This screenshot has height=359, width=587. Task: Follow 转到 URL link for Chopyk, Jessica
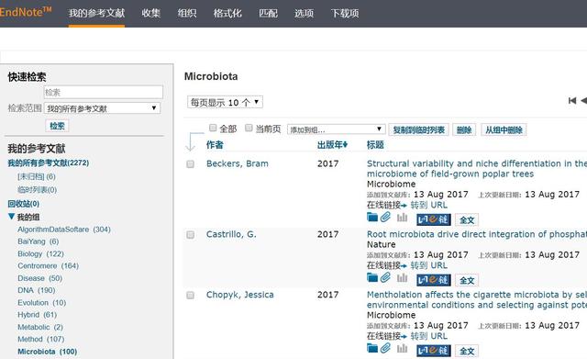point(428,336)
